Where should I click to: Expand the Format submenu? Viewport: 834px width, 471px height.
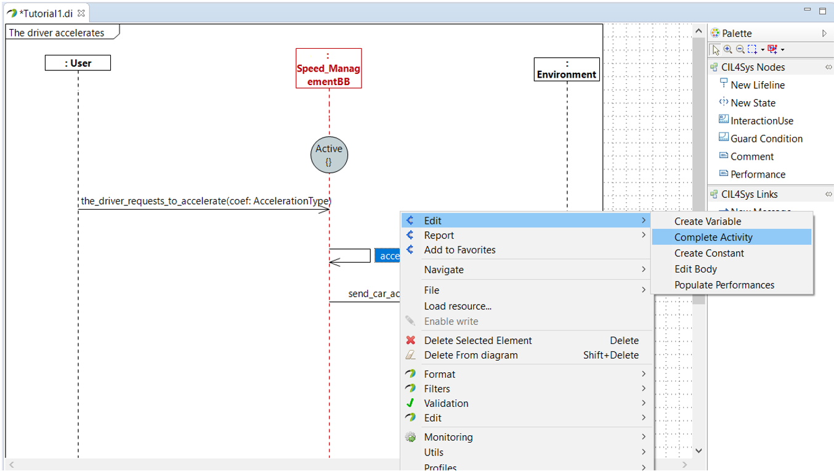tap(525, 374)
